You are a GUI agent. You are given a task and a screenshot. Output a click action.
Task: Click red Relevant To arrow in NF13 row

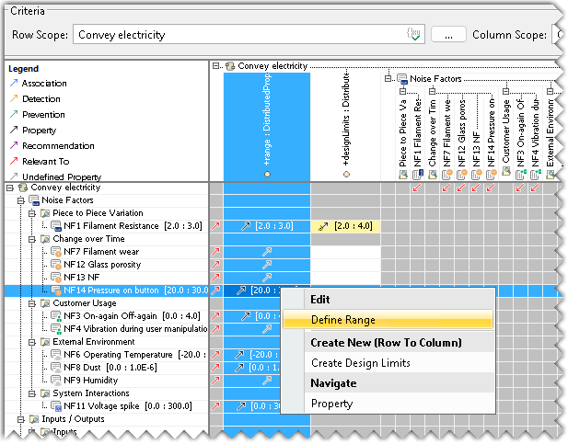[216, 278]
